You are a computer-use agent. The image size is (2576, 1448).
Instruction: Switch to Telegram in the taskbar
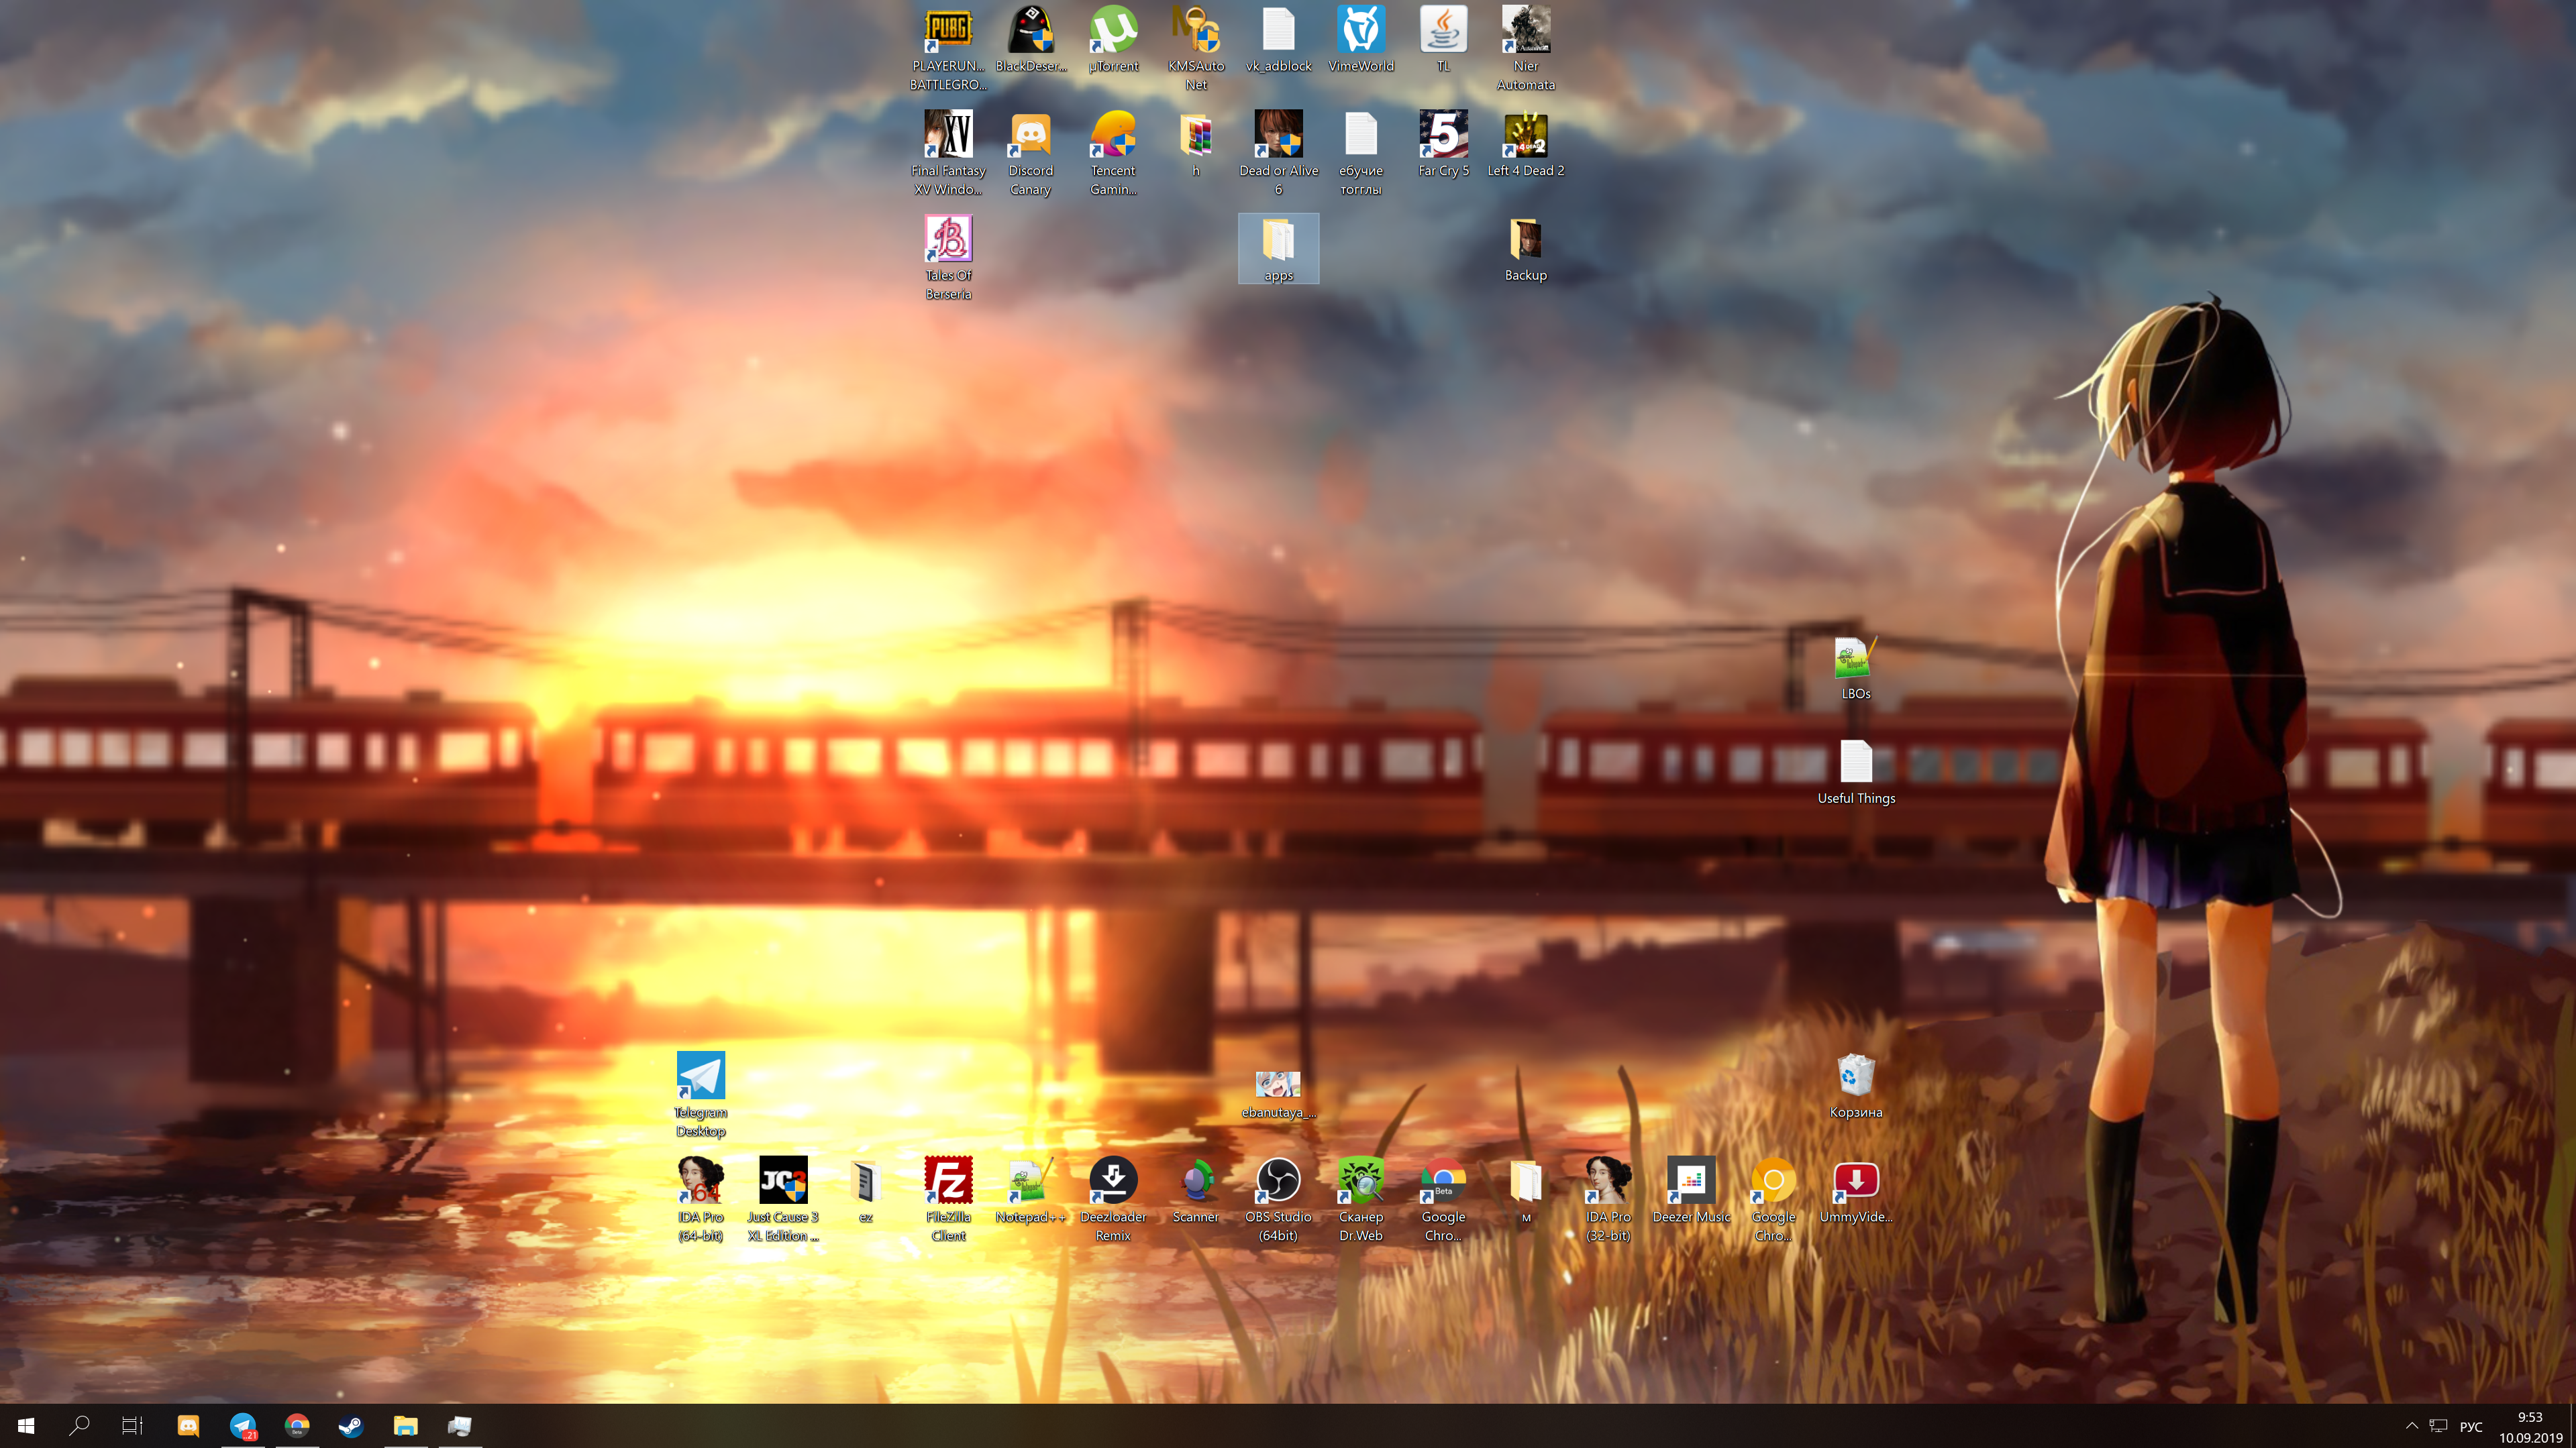[243, 1426]
